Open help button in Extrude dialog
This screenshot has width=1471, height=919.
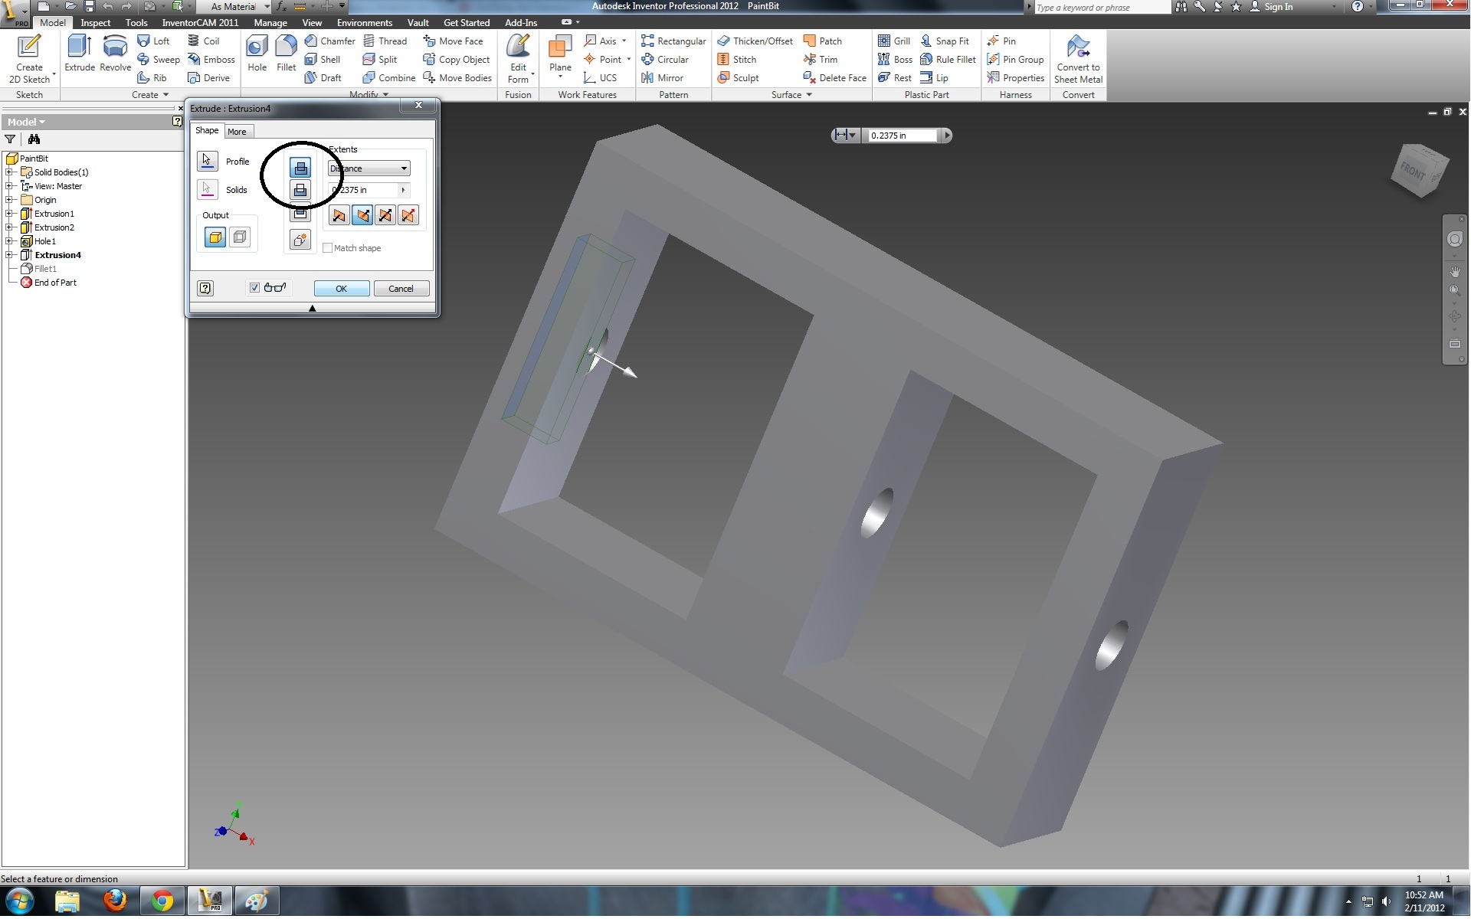tap(205, 288)
